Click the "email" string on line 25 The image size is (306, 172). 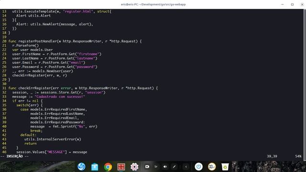tap(76, 63)
